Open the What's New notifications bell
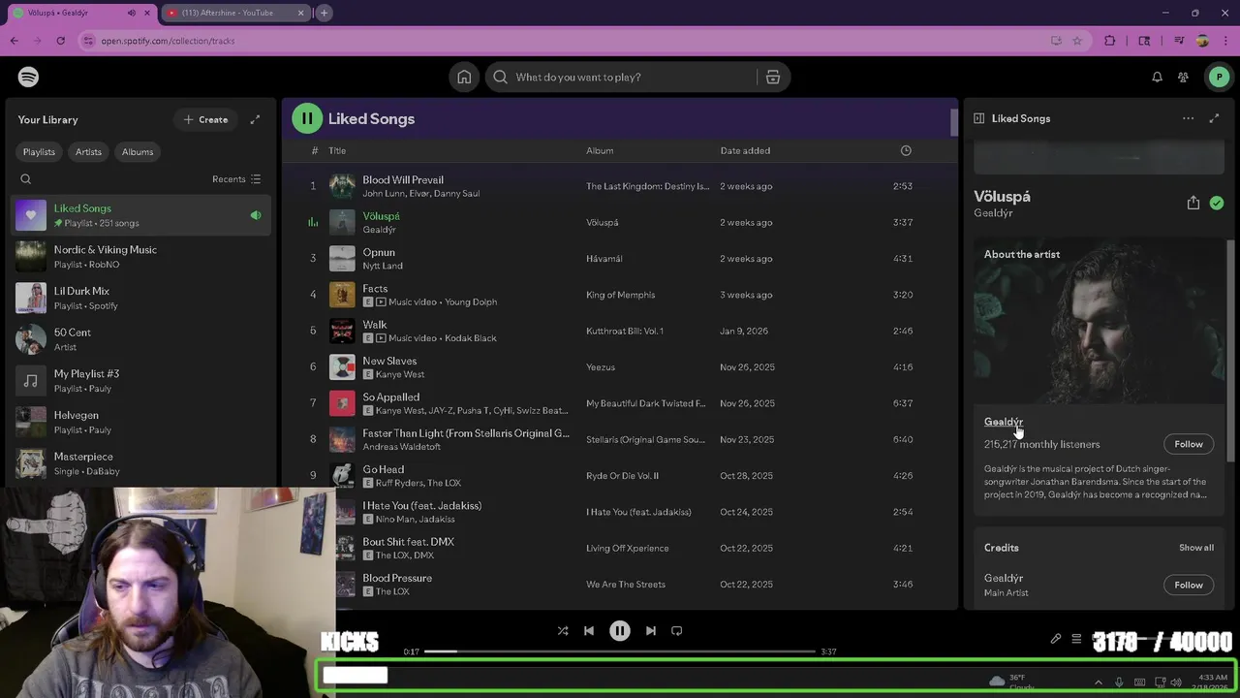This screenshot has height=698, width=1240. (x=1157, y=77)
